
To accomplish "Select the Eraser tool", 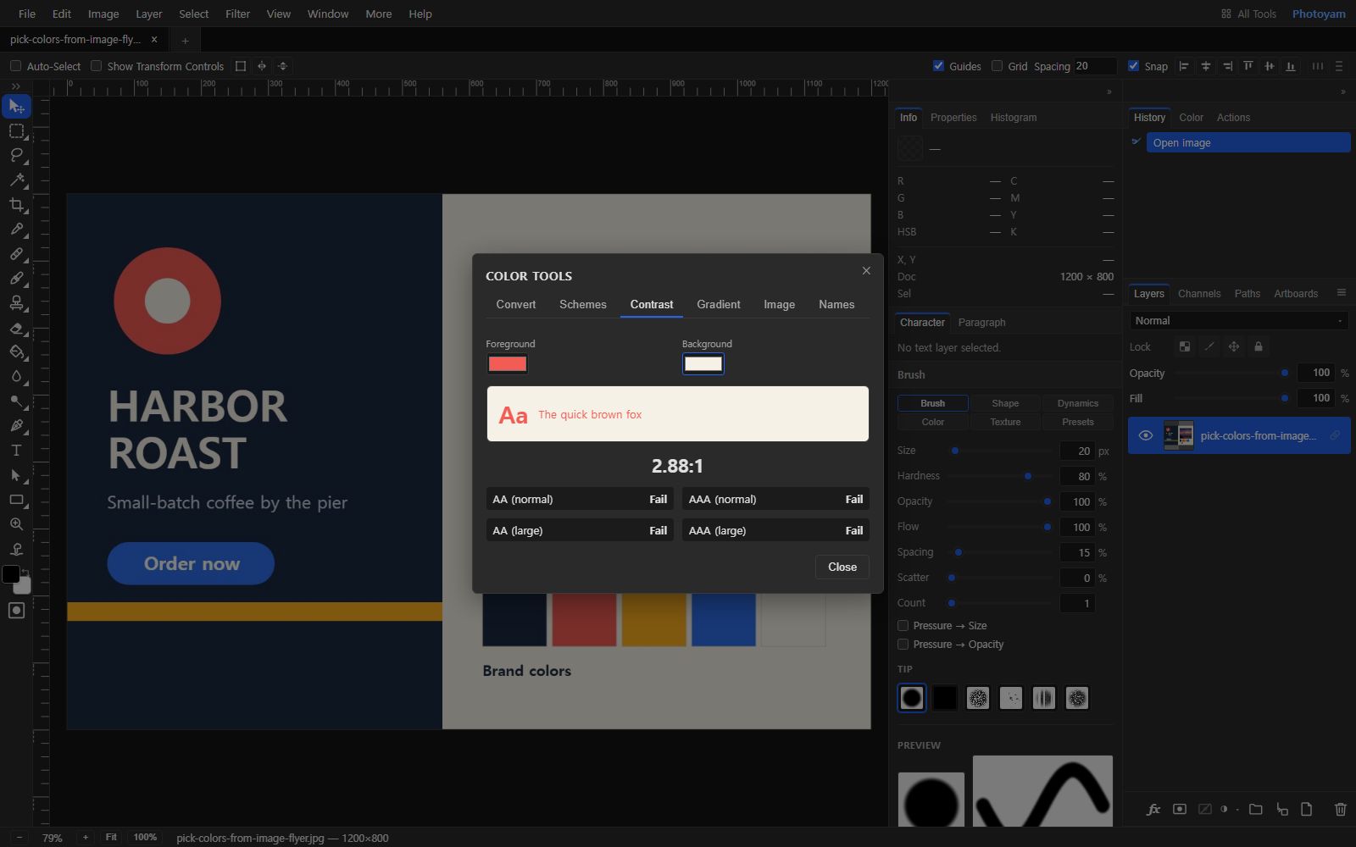I will pyautogui.click(x=16, y=327).
